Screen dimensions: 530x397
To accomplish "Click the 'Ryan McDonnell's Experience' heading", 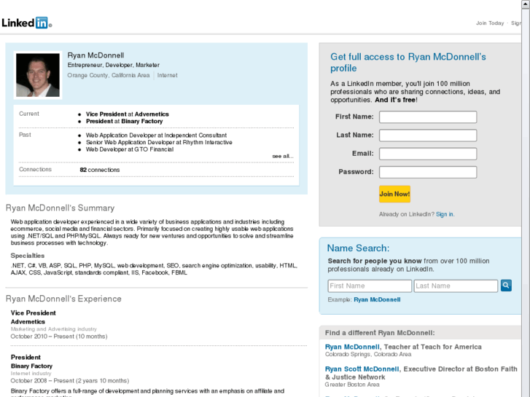I will [63, 299].
